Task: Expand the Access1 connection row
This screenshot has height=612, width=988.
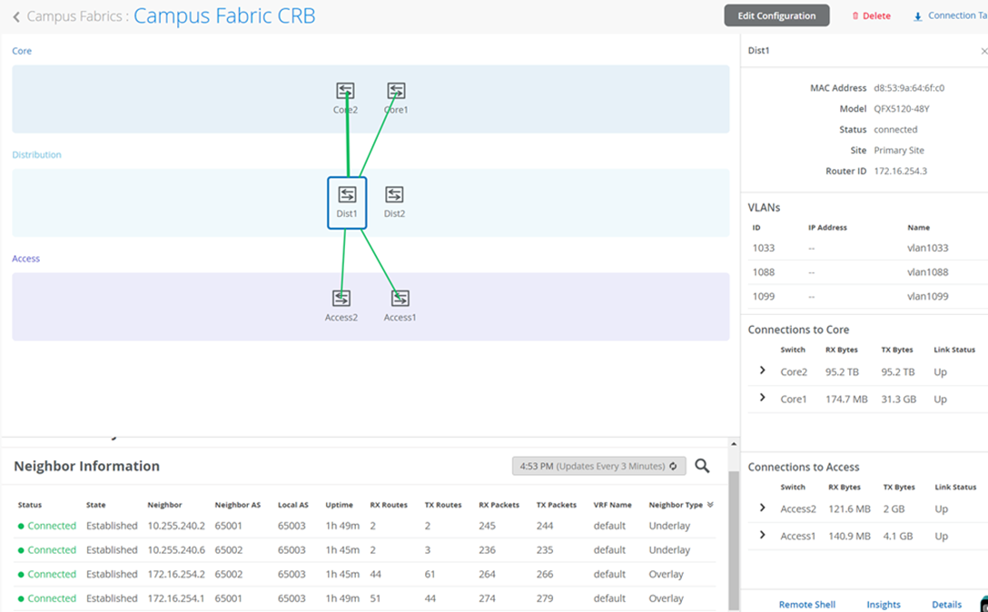Action: (x=762, y=536)
